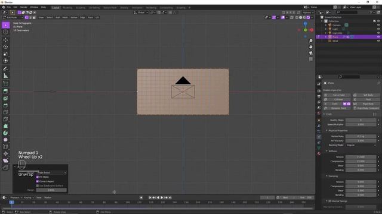Image resolution: width=382 pixels, height=214 pixels.
Task: Select the Shear tool
Action: (x=5, y=160)
